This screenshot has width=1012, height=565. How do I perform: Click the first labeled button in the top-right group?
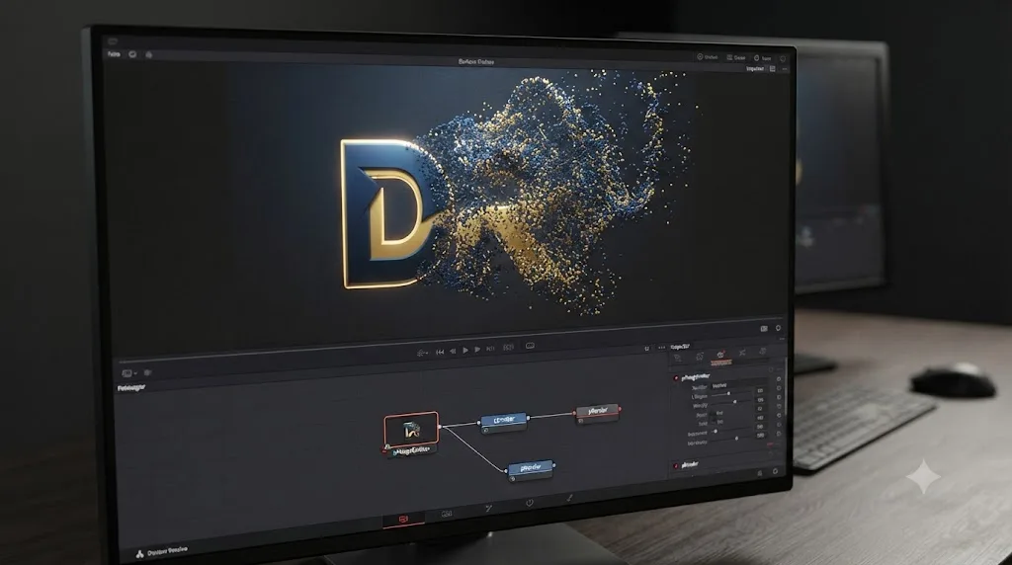point(708,56)
